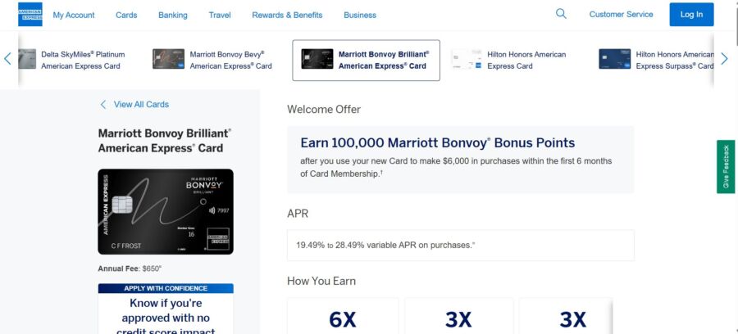
Task: Select Marriott Bonvoy Bevy American Express Card text
Action: tap(230, 60)
